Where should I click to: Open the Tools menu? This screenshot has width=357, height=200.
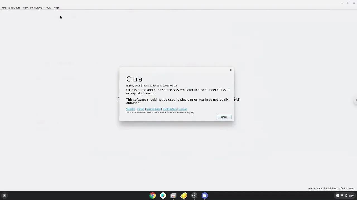click(x=48, y=7)
